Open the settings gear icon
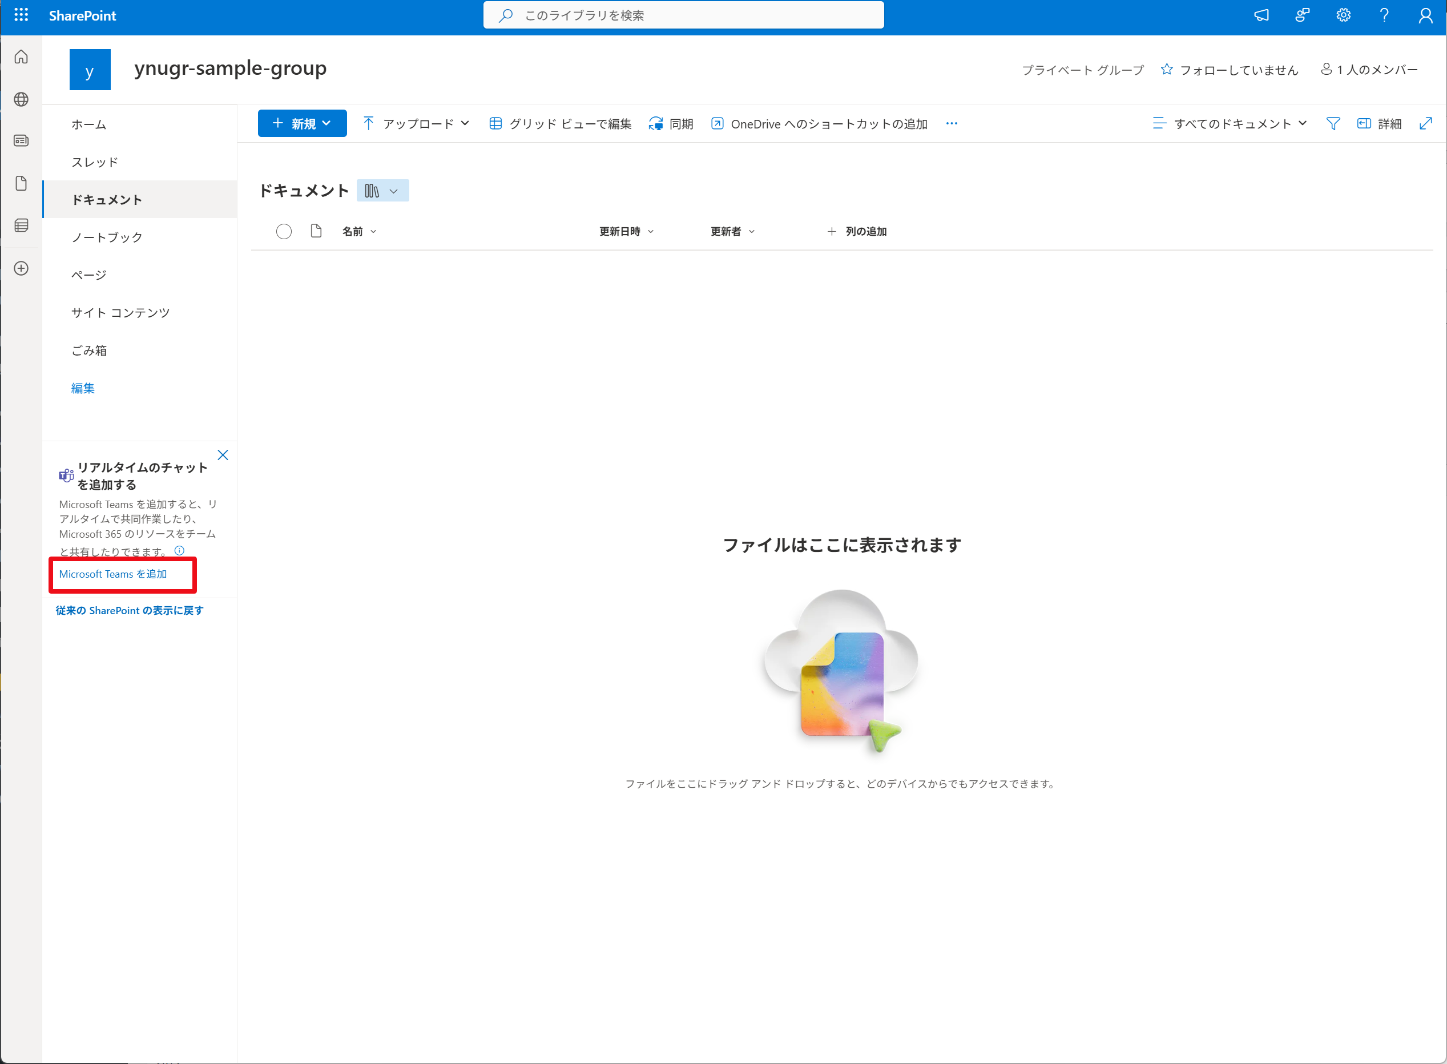 1343,15
